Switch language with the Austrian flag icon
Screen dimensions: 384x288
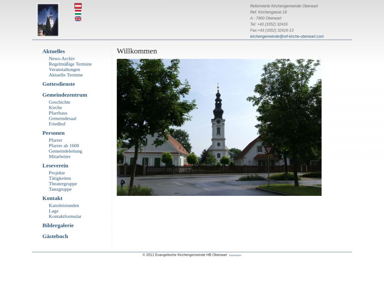78,6
